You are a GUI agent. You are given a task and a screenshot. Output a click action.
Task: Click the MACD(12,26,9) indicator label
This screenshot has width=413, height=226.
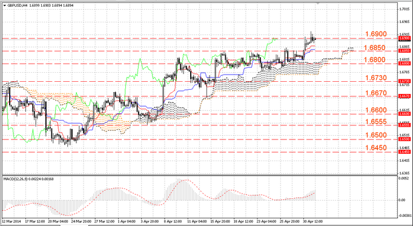[x=16, y=179]
